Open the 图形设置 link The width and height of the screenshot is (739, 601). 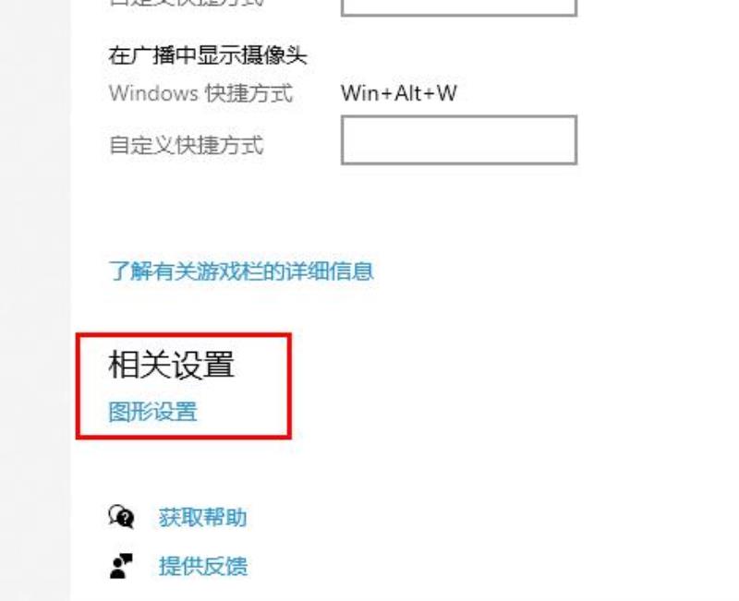[152, 411]
